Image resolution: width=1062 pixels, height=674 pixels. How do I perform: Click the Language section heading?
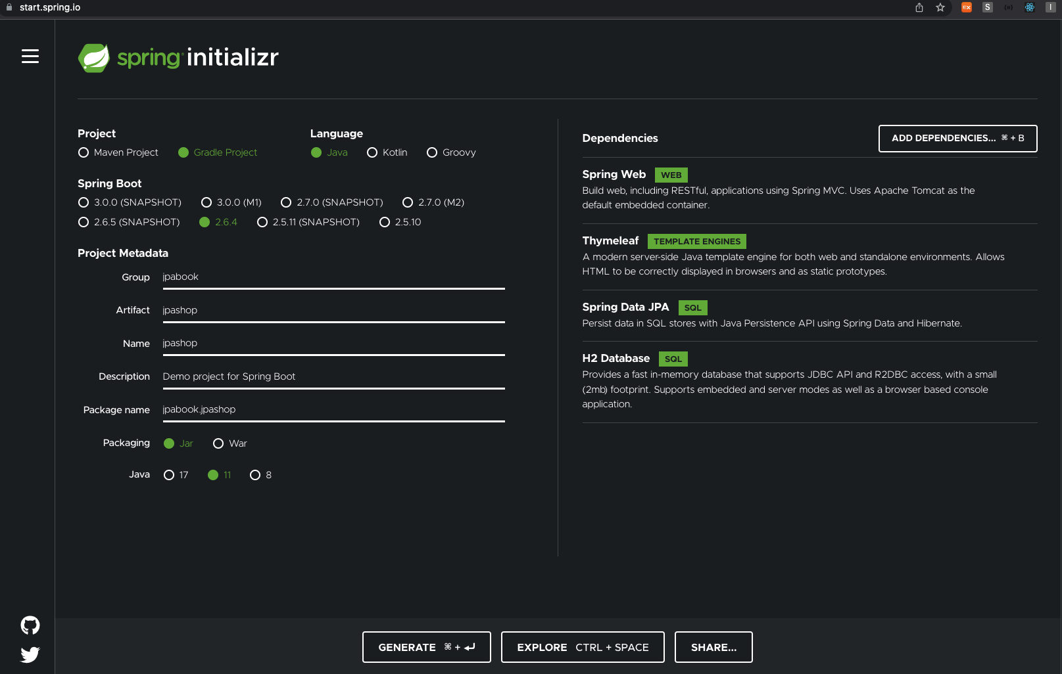click(x=337, y=133)
